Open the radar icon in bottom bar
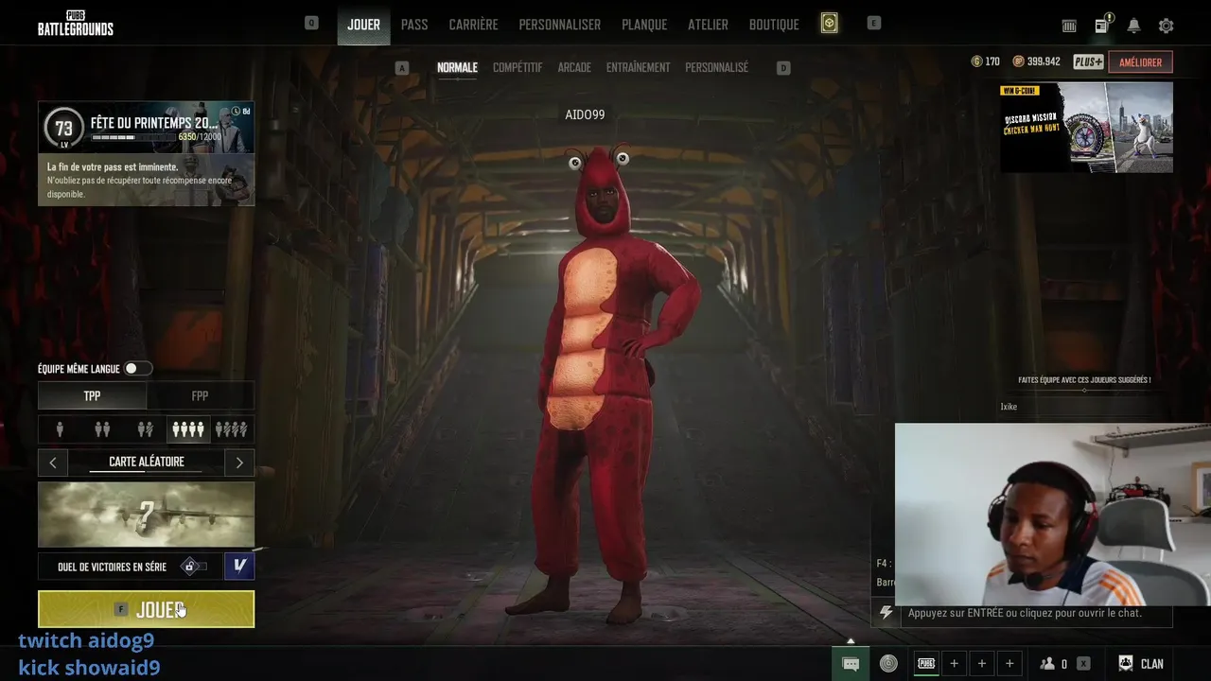This screenshot has height=681, width=1211. (x=888, y=664)
